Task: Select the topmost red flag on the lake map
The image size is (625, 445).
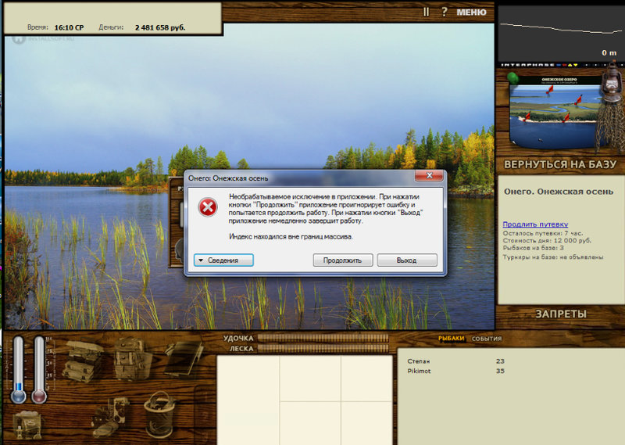Action: pyautogui.click(x=550, y=90)
